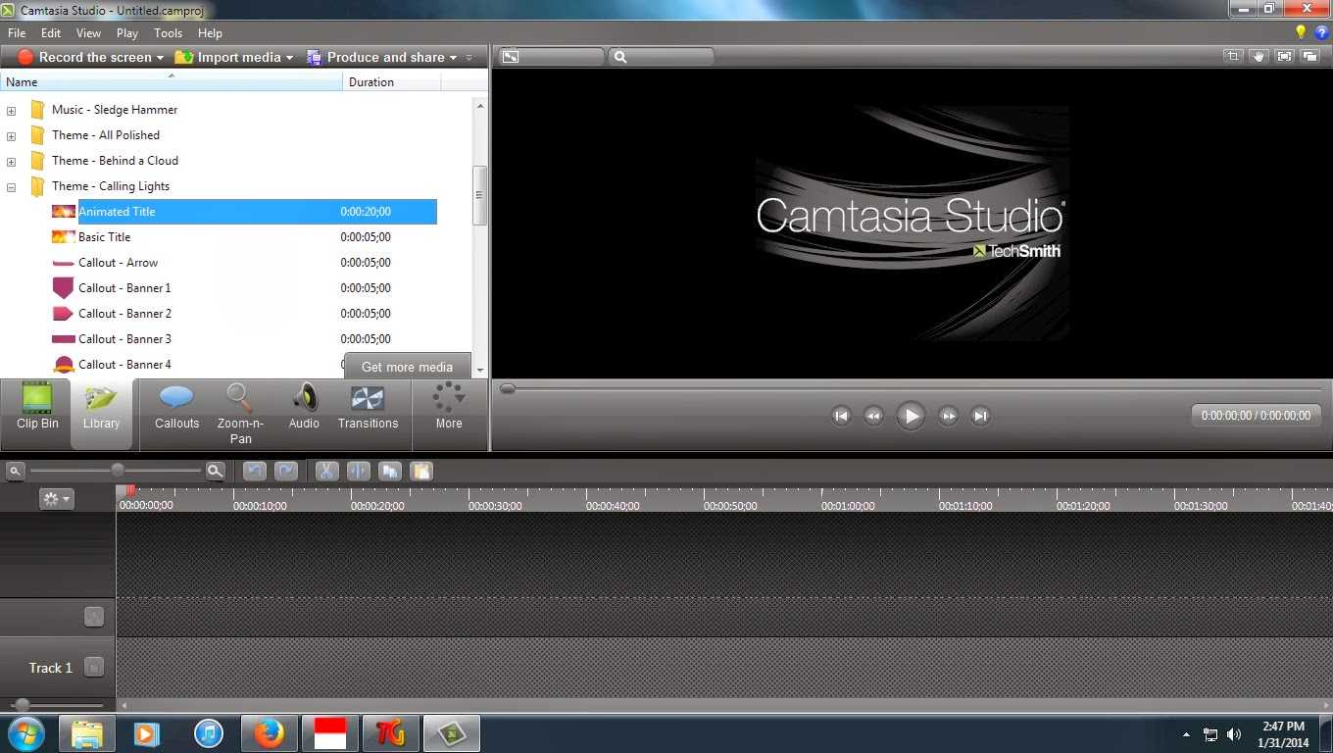Screen dimensions: 1333x753
Task: Click the Get more media button
Action: (x=407, y=367)
